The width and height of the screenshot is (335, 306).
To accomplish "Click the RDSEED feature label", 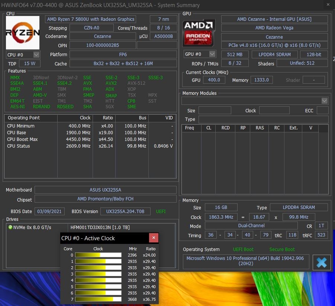I will [65, 106].
